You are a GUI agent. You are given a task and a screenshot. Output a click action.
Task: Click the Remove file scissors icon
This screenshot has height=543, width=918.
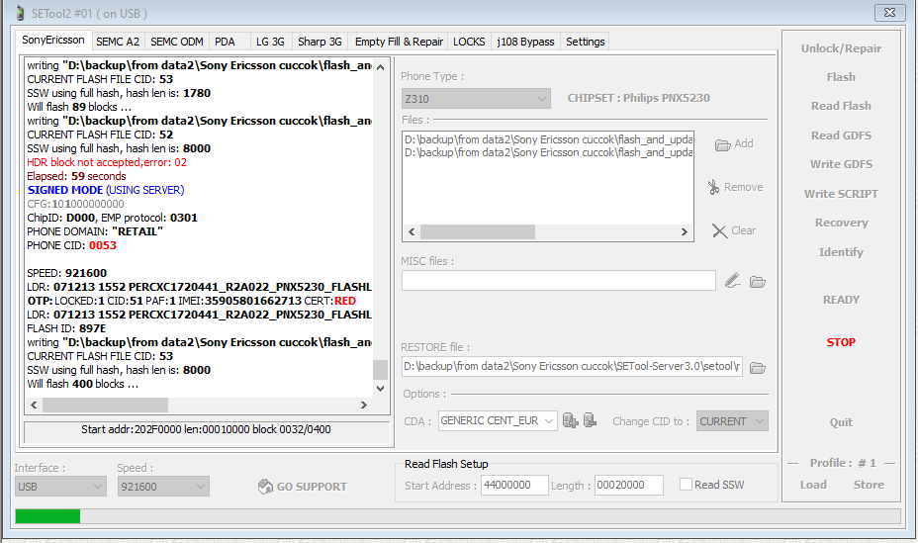point(714,187)
